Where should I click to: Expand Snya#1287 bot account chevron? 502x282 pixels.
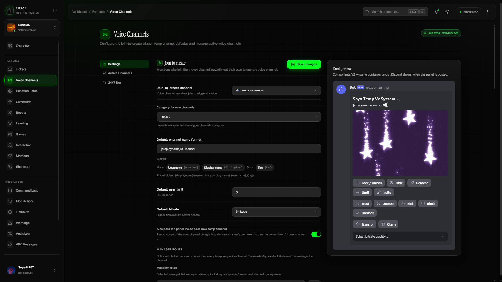click(x=55, y=270)
